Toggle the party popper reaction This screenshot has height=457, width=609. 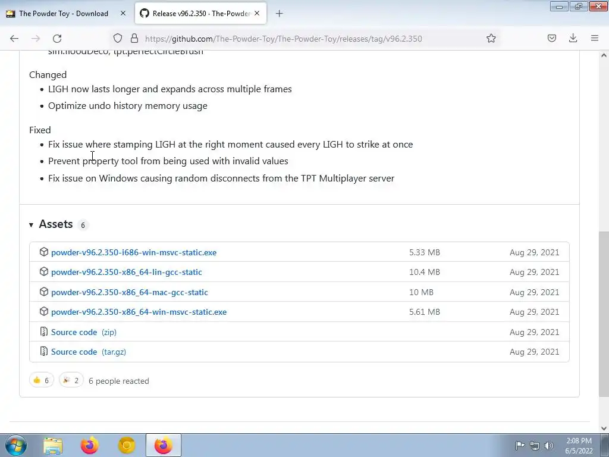point(71,380)
